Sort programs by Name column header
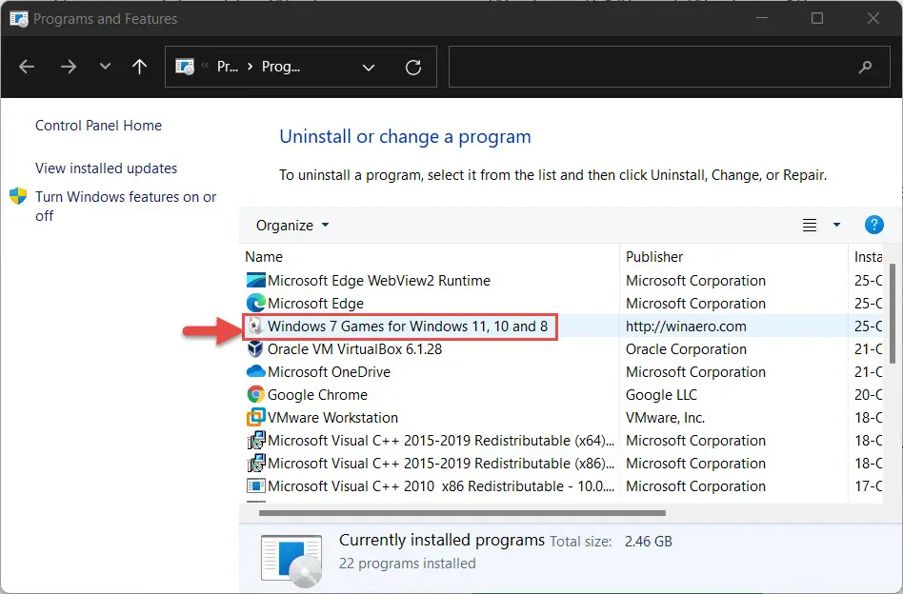The image size is (903, 594). [264, 257]
